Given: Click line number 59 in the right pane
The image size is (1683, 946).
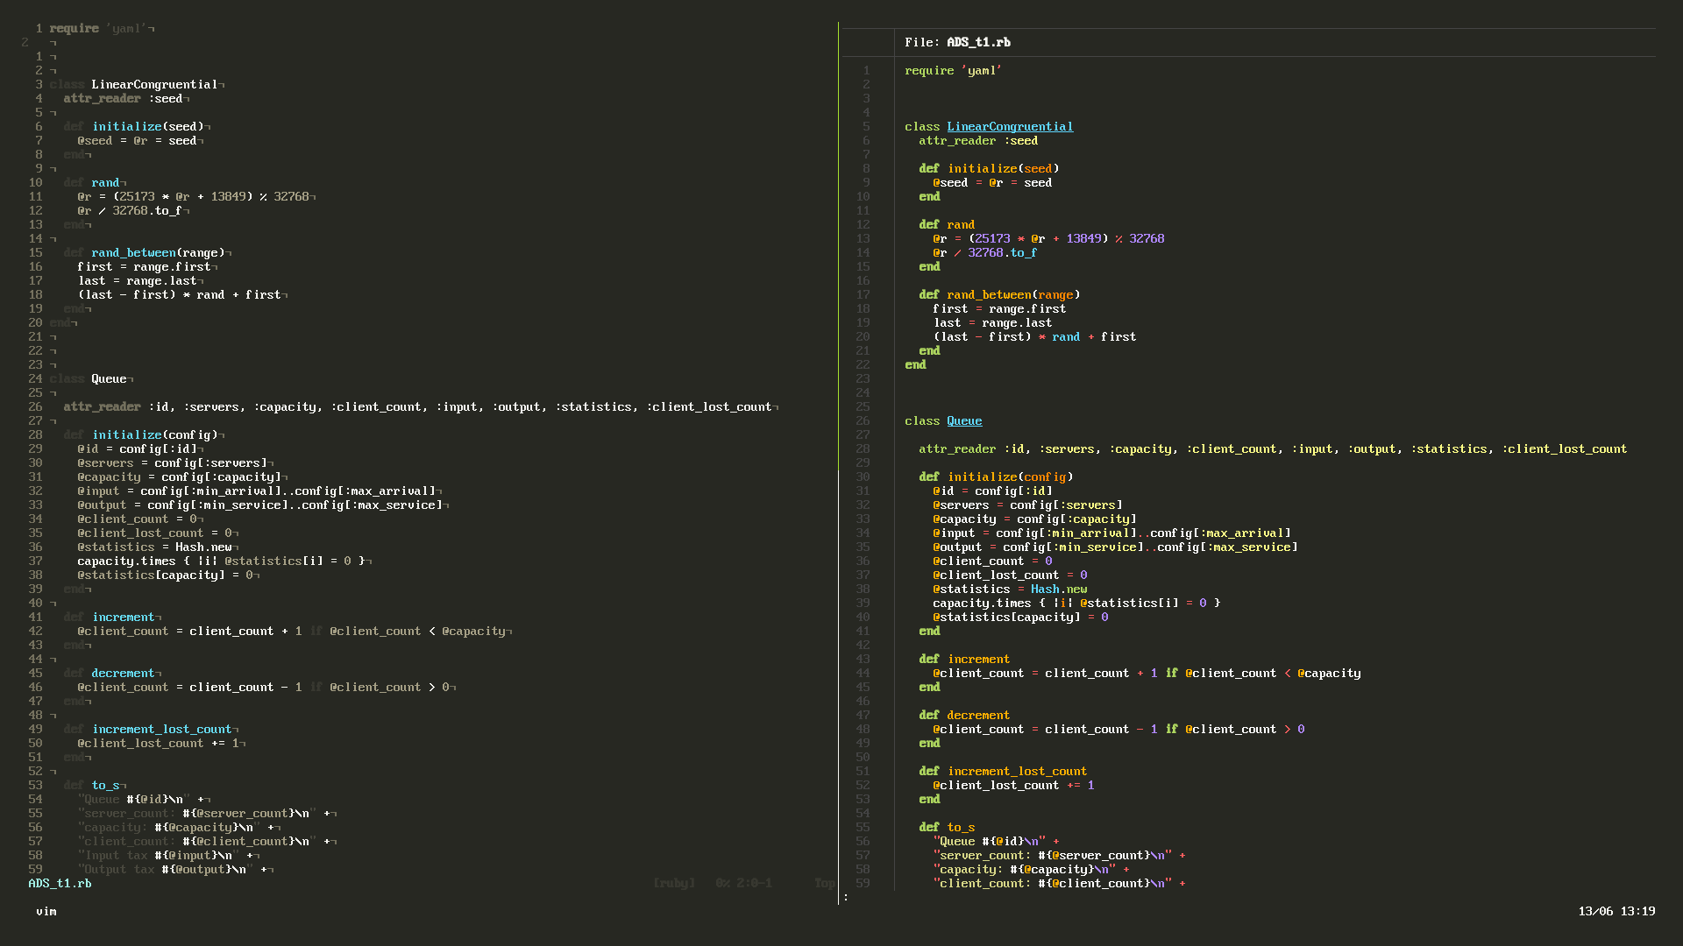Looking at the screenshot, I should pyautogui.click(x=863, y=883).
